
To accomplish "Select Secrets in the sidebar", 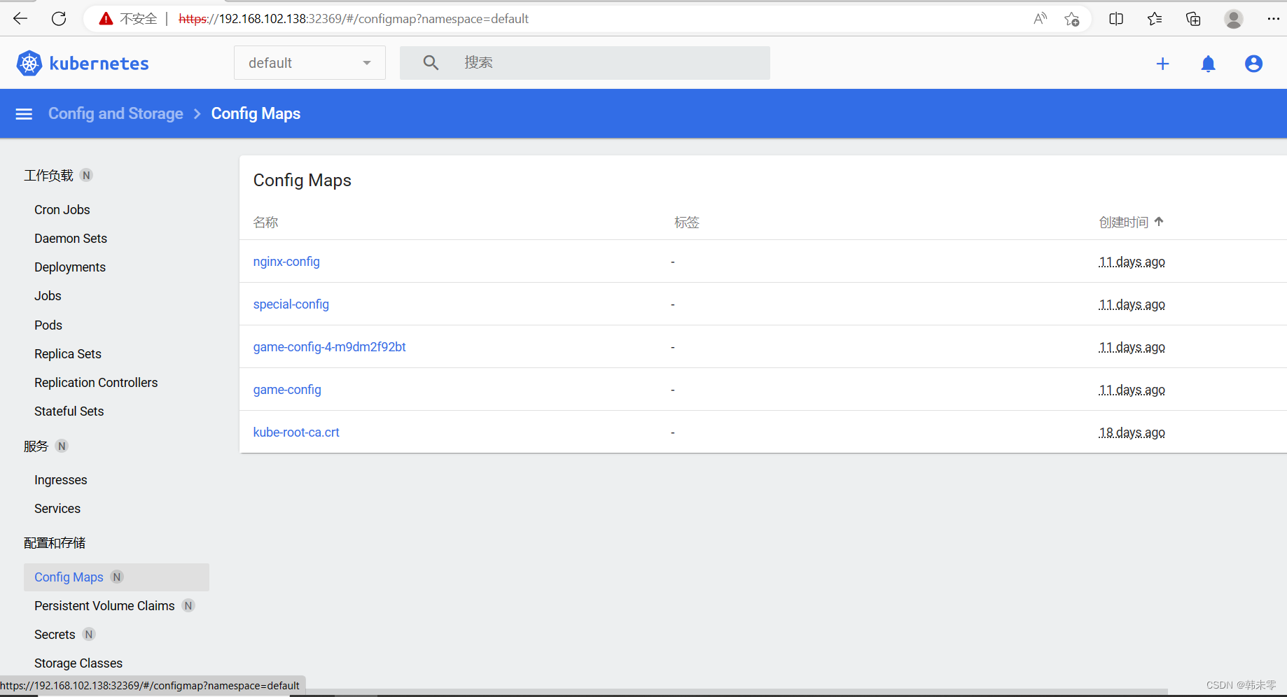I will (x=54, y=634).
